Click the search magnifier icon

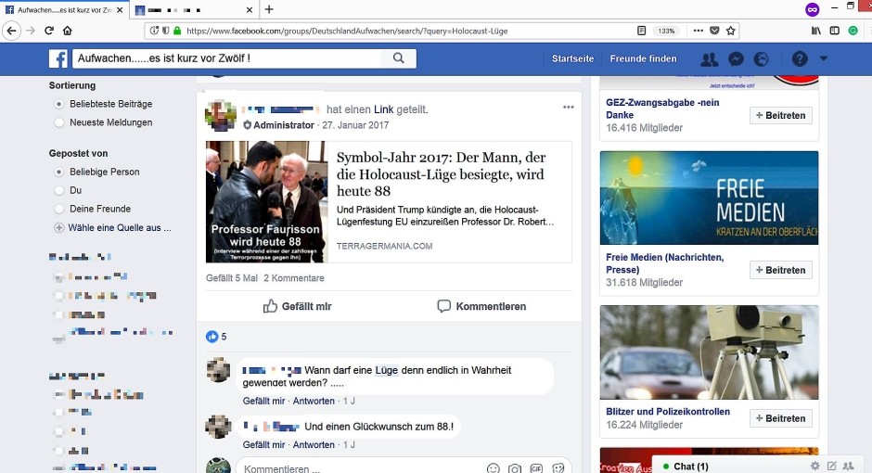[398, 58]
